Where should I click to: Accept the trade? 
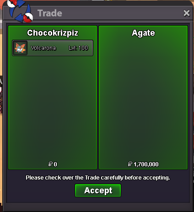[98, 191]
